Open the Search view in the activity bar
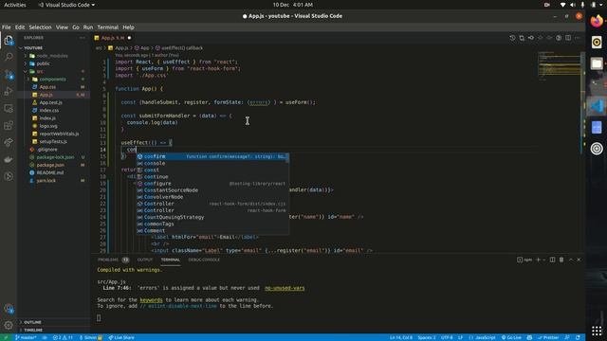Screen dimensions: 607x341 pyautogui.click(x=9, y=57)
